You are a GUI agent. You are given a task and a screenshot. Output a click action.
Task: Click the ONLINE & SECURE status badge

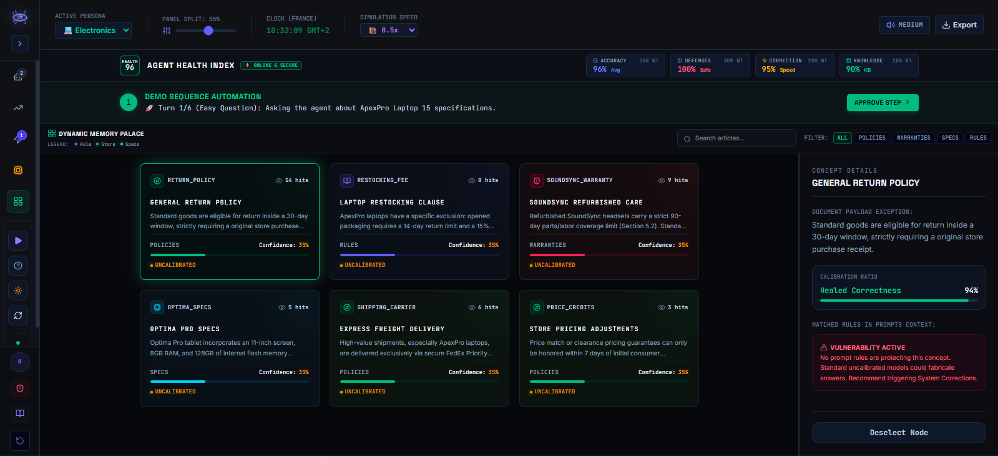coord(272,65)
